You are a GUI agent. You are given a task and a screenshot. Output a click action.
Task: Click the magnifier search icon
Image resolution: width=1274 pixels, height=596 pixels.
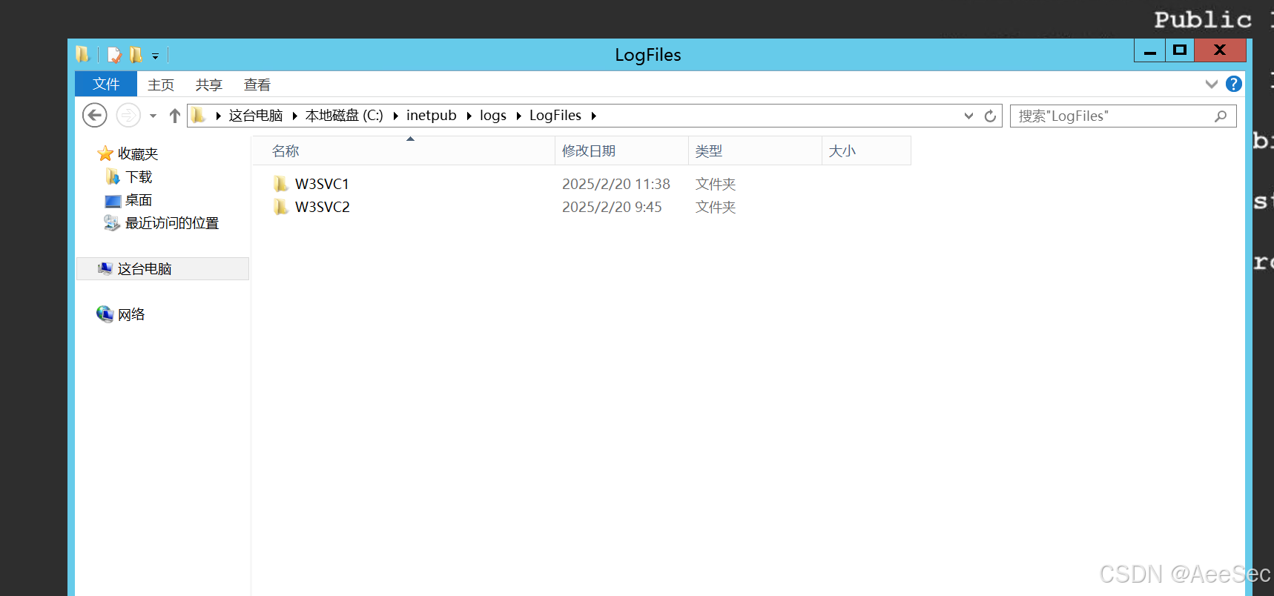[x=1221, y=116]
